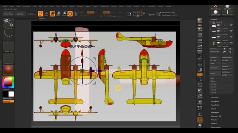
Task: Open the Brush menu
Action: click(12, 7)
